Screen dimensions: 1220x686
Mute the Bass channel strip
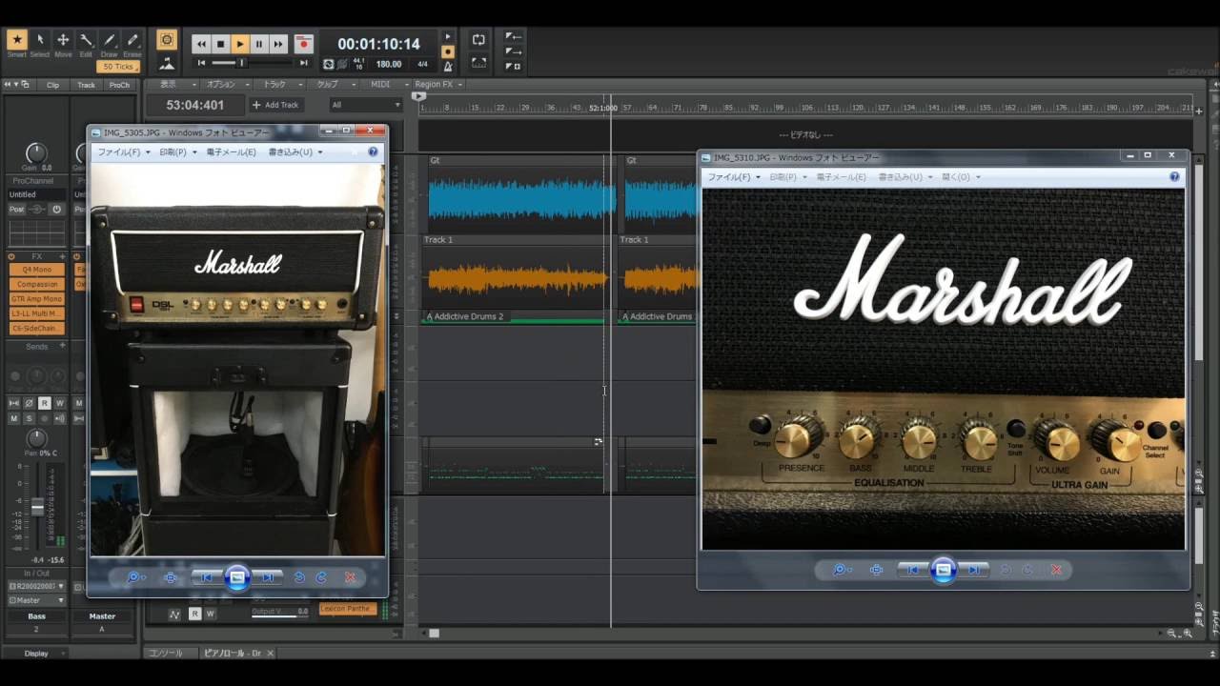[x=13, y=418]
